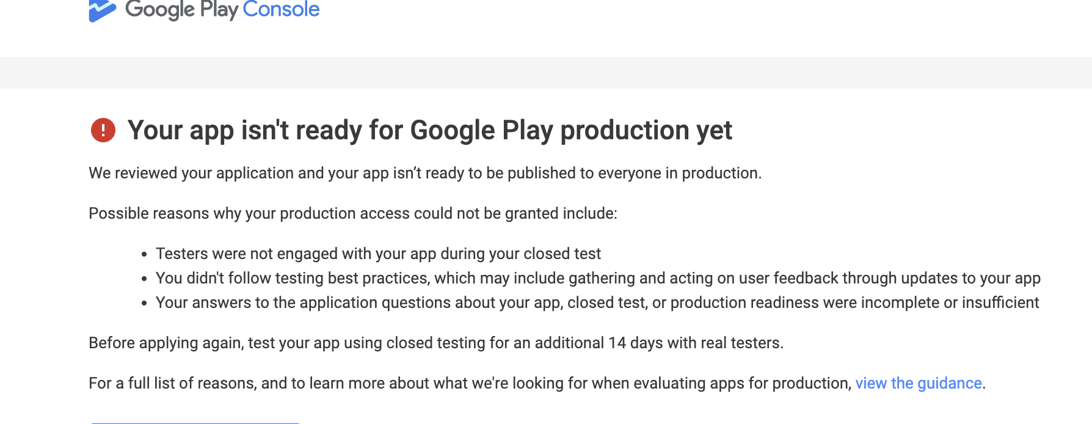Click the bullet 'Your answers to the application questions'
Screen dimensions: 1092x424
click(597, 302)
